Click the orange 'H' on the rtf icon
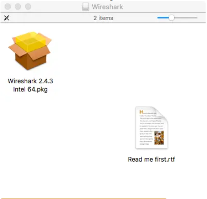This screenshot has width=207, height=199. tap(141, 112)
